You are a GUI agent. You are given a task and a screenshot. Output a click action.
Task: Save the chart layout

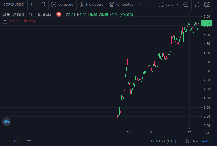[x=166, y=4]
